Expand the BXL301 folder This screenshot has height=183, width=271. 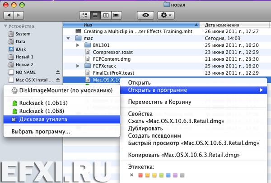(x=78, y=45)
